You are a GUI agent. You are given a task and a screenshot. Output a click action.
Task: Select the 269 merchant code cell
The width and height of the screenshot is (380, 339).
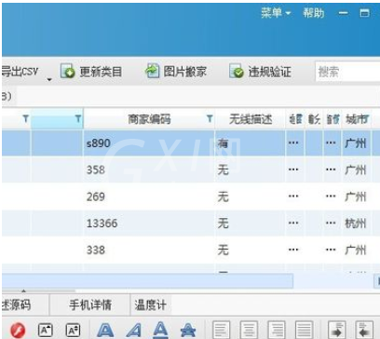point(148,197)
